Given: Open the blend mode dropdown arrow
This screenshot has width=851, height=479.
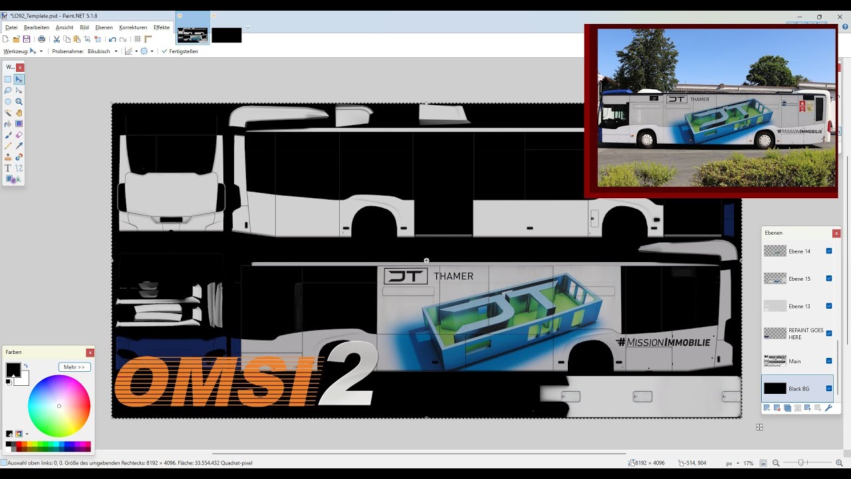Looking at the screenshot, I should (152, 51).
